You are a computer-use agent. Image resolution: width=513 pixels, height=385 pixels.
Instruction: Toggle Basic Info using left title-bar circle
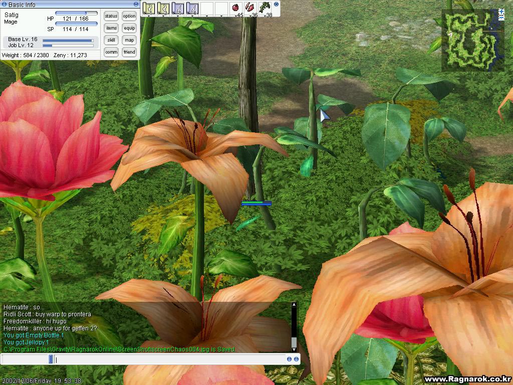[5, 5]
